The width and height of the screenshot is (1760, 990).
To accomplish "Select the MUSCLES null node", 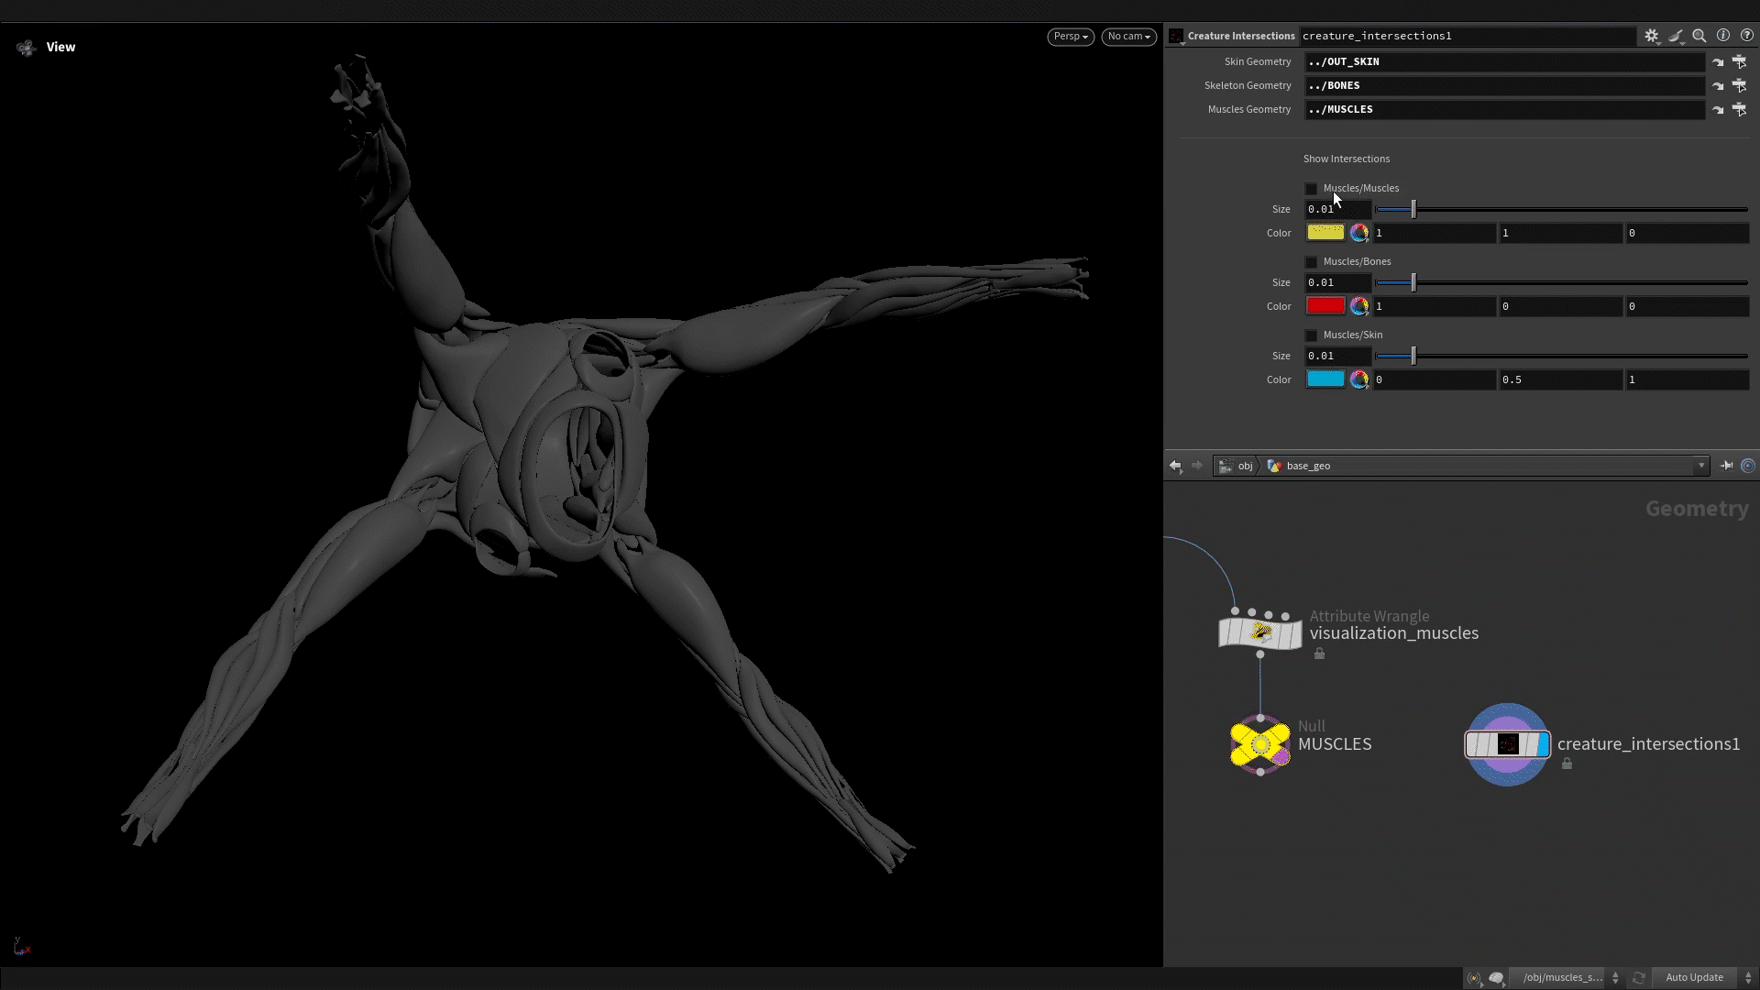I will [x=1259, y=744].
